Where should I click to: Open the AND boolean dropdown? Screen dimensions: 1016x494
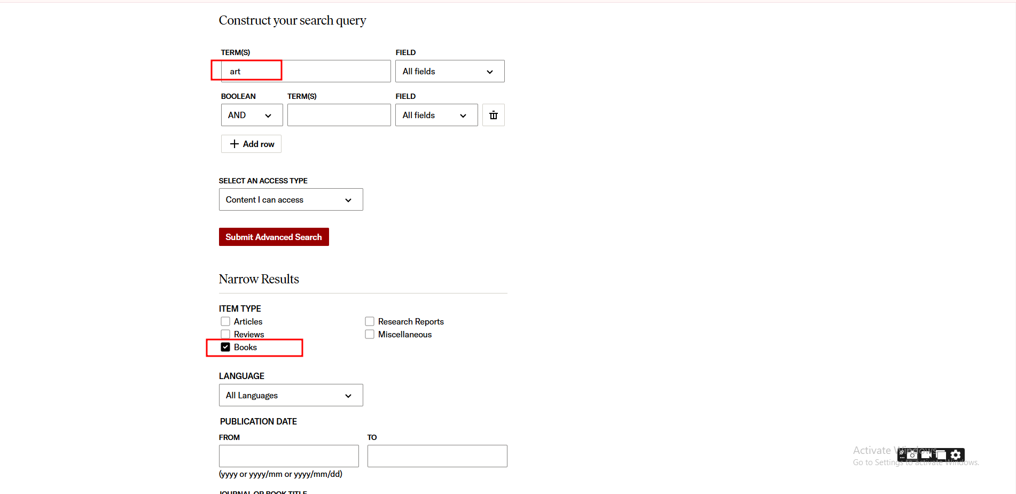pos(252,115)
